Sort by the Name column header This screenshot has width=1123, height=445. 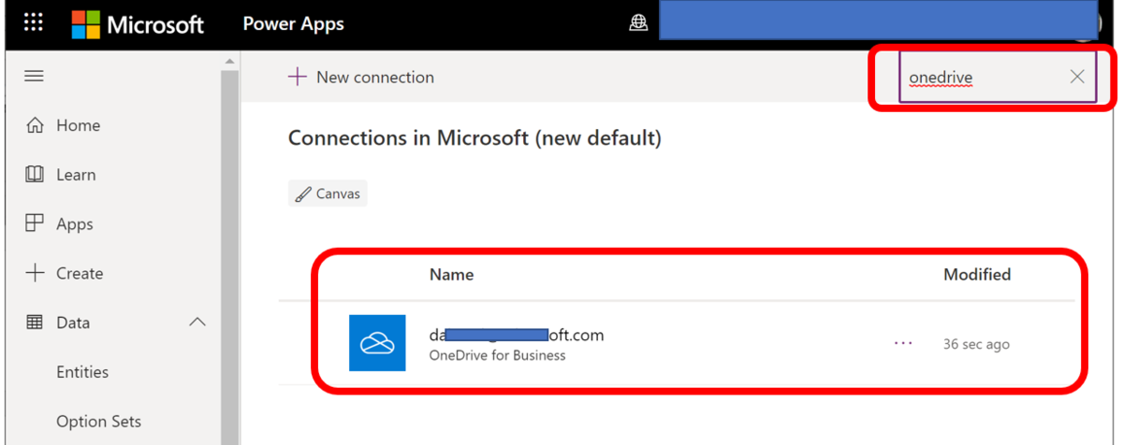(451, 275)
